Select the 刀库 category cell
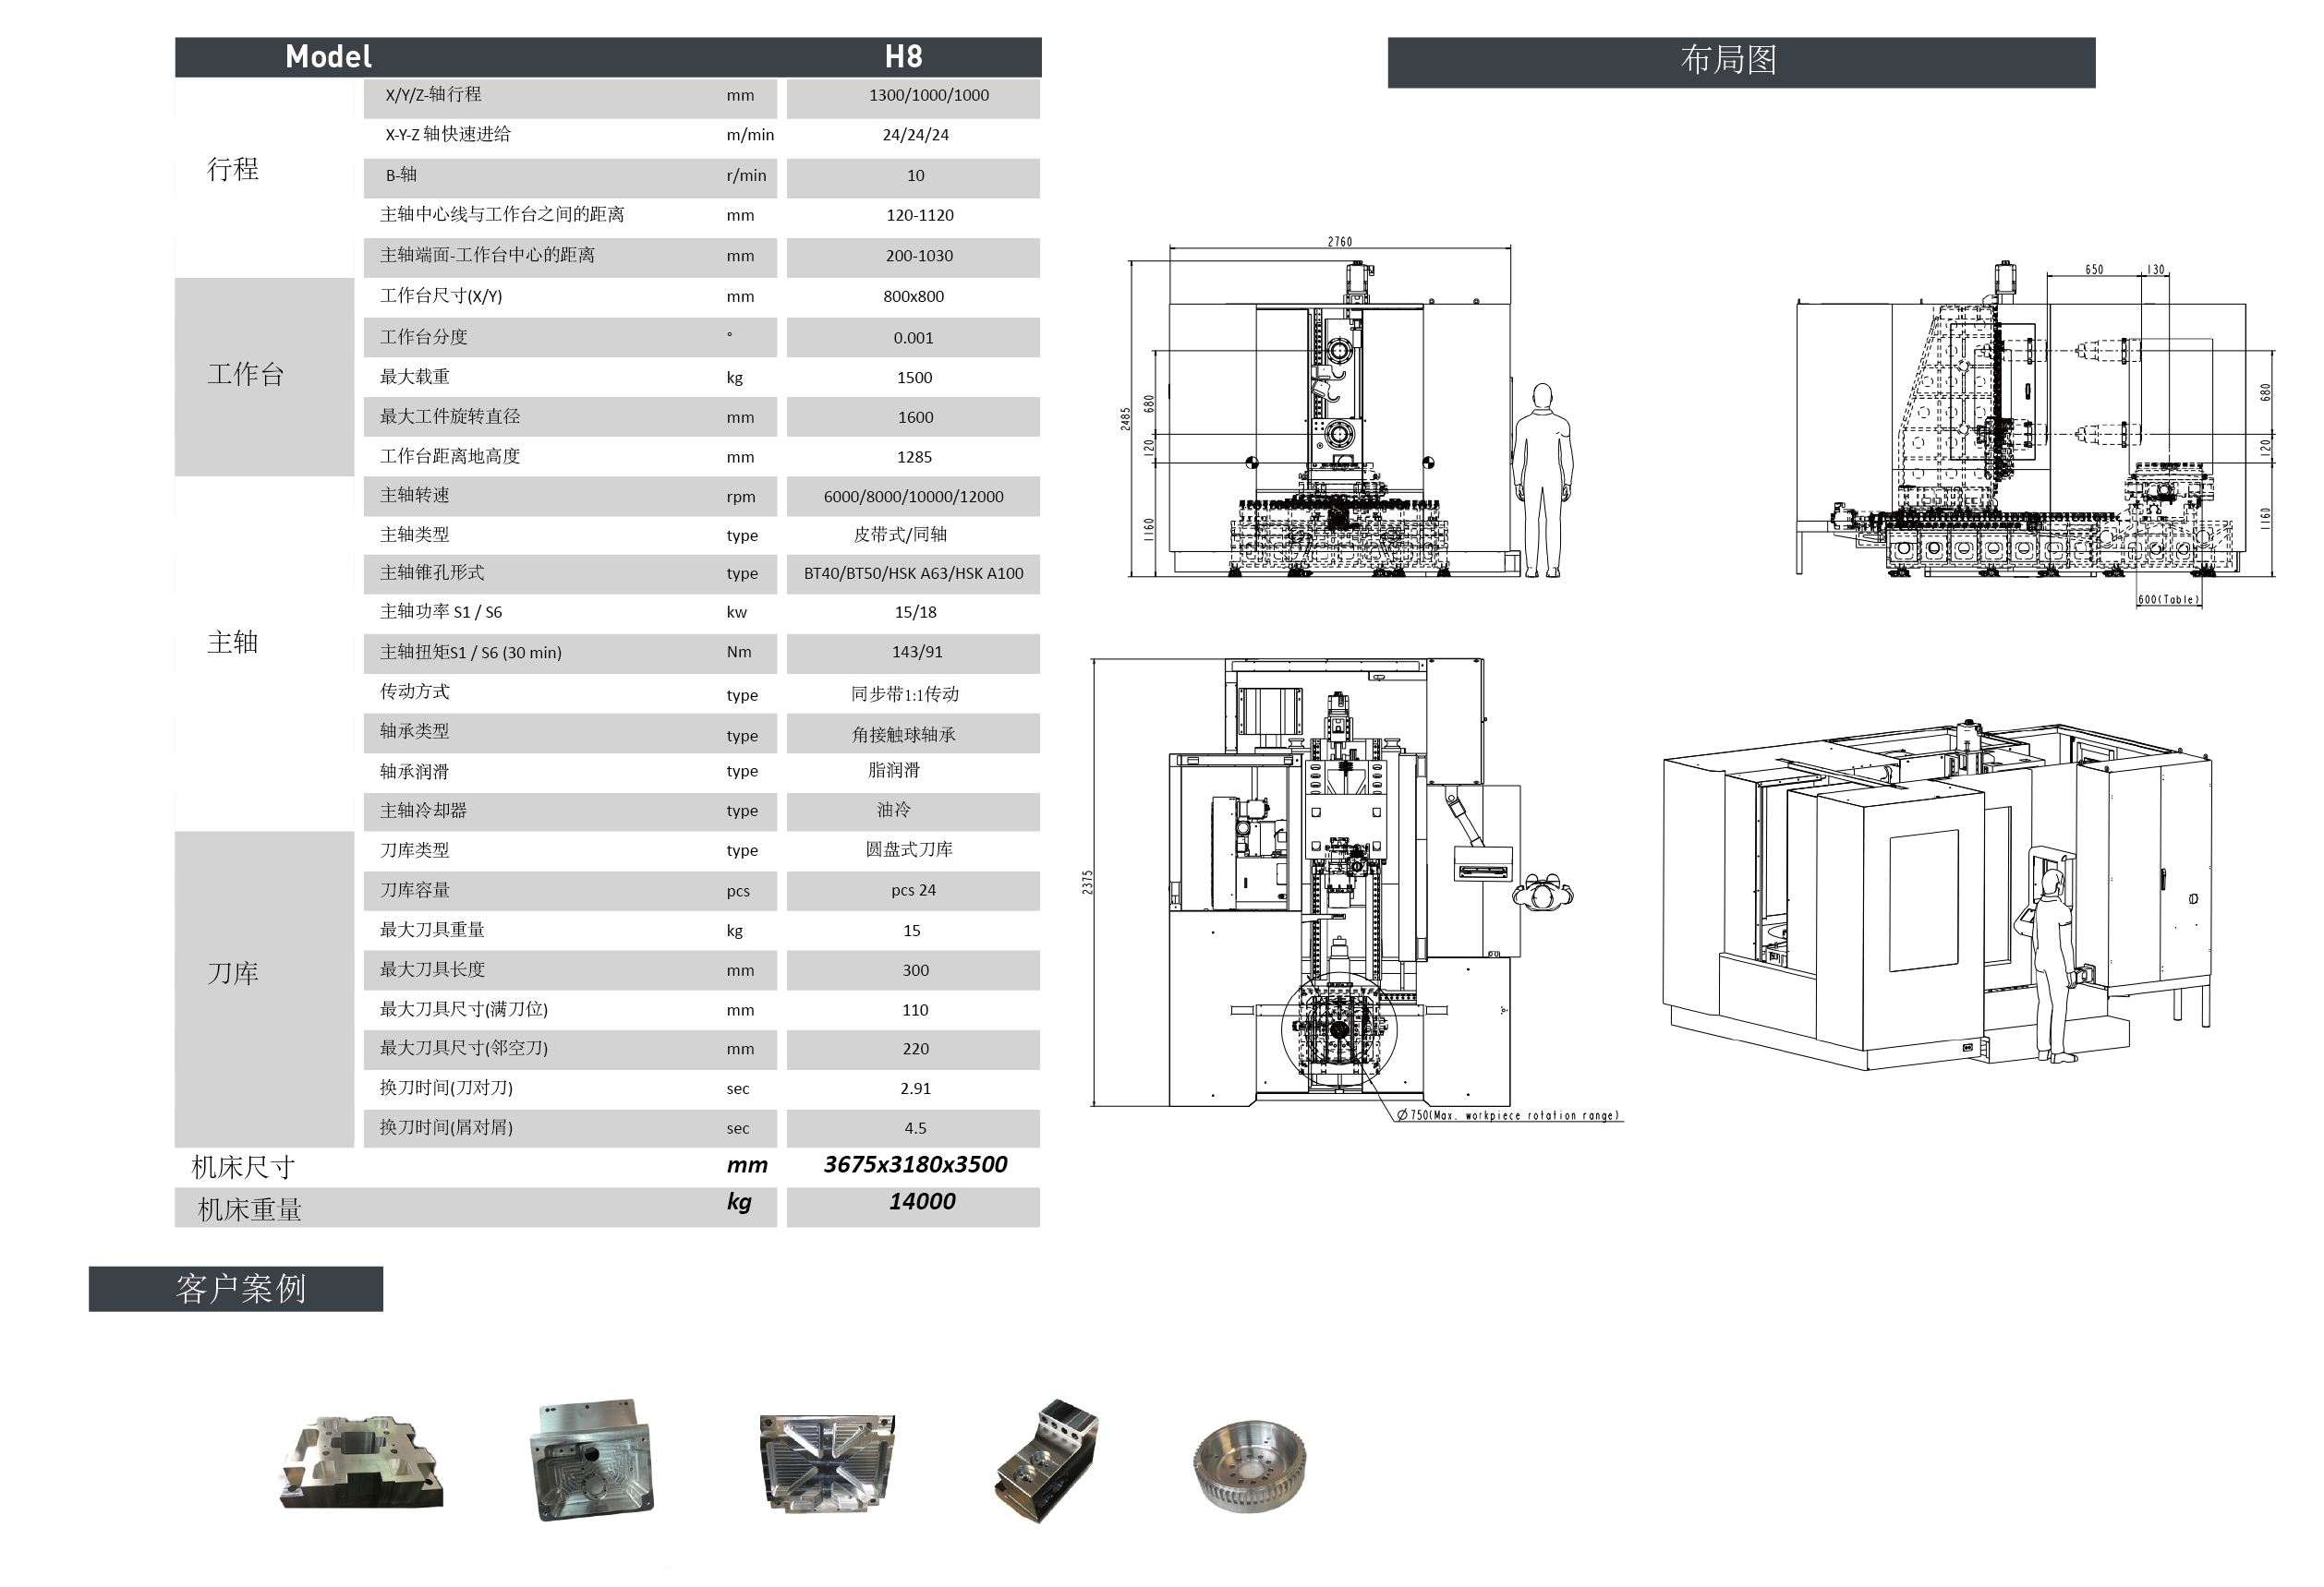 (264, 989)
